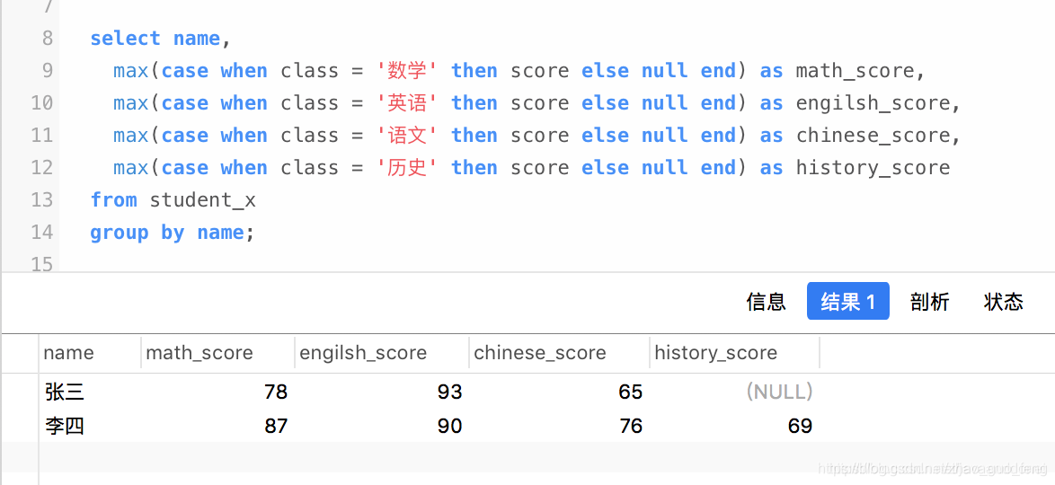Select math score cell 87
The width and height of the screenshot is (1055, 485).
tap(276, 426)
